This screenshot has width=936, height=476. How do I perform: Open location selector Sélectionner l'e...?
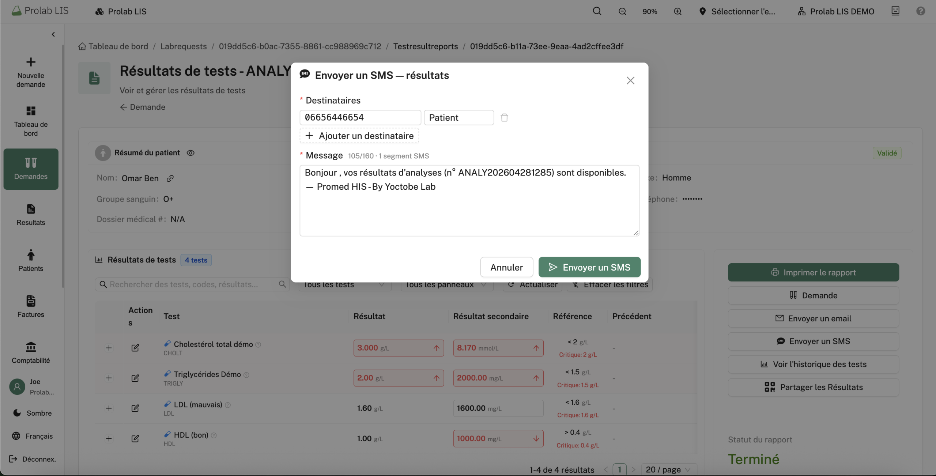(737, 11)
